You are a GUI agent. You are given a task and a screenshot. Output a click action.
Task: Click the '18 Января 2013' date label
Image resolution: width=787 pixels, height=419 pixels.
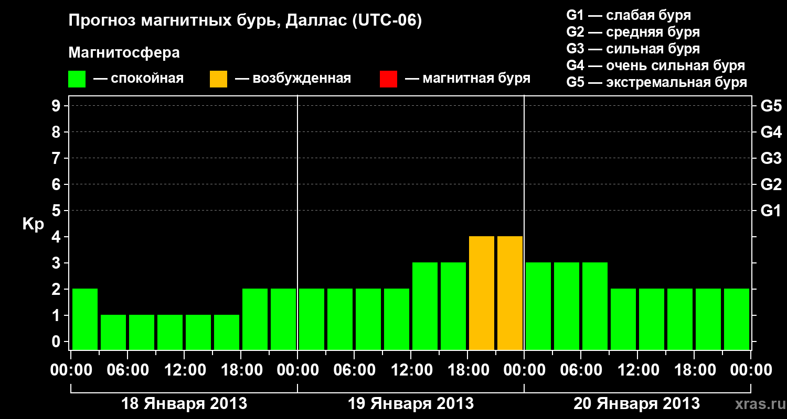point(184,404)
